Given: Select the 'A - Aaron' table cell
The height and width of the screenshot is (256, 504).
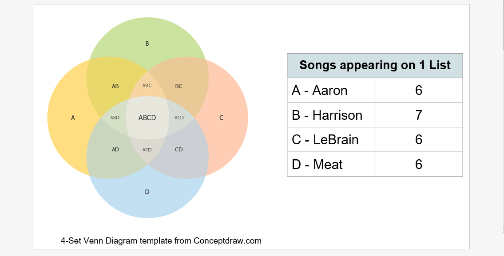Looking at the screenshot, I should point(331,91).
